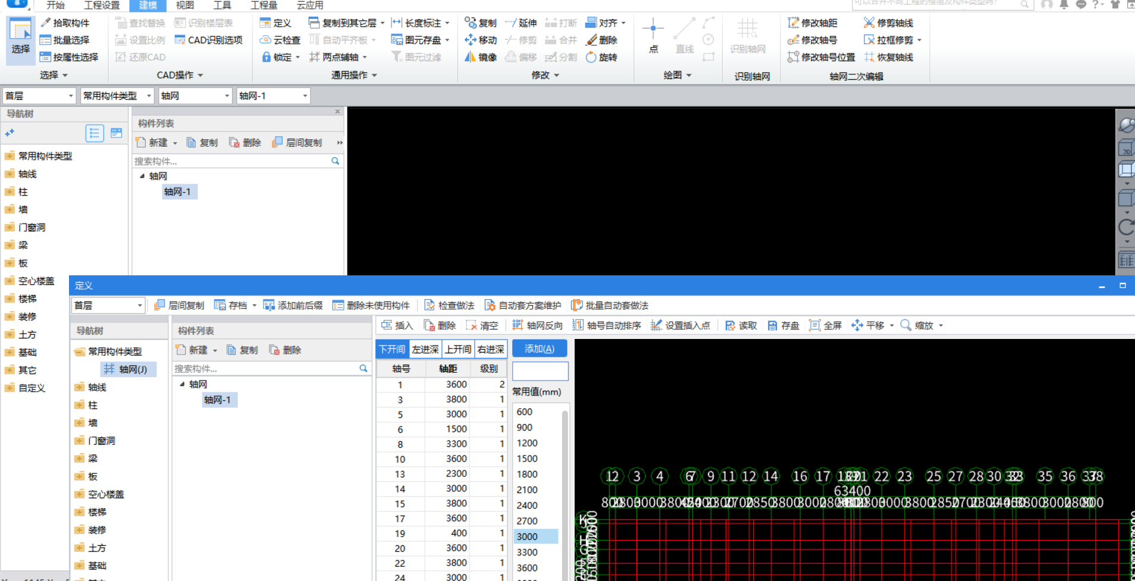Click 检查做法 in 定义 toolbar
The image size is (1135, 581).
449,305
